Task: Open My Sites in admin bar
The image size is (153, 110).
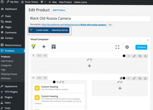Action: point(12,2)
